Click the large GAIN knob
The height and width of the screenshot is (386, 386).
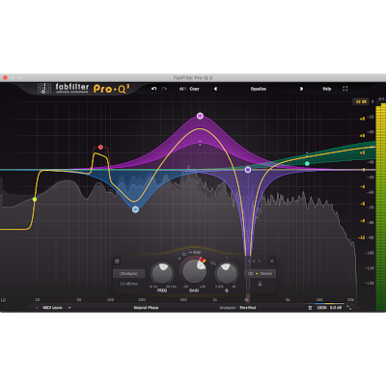(194, 271)
